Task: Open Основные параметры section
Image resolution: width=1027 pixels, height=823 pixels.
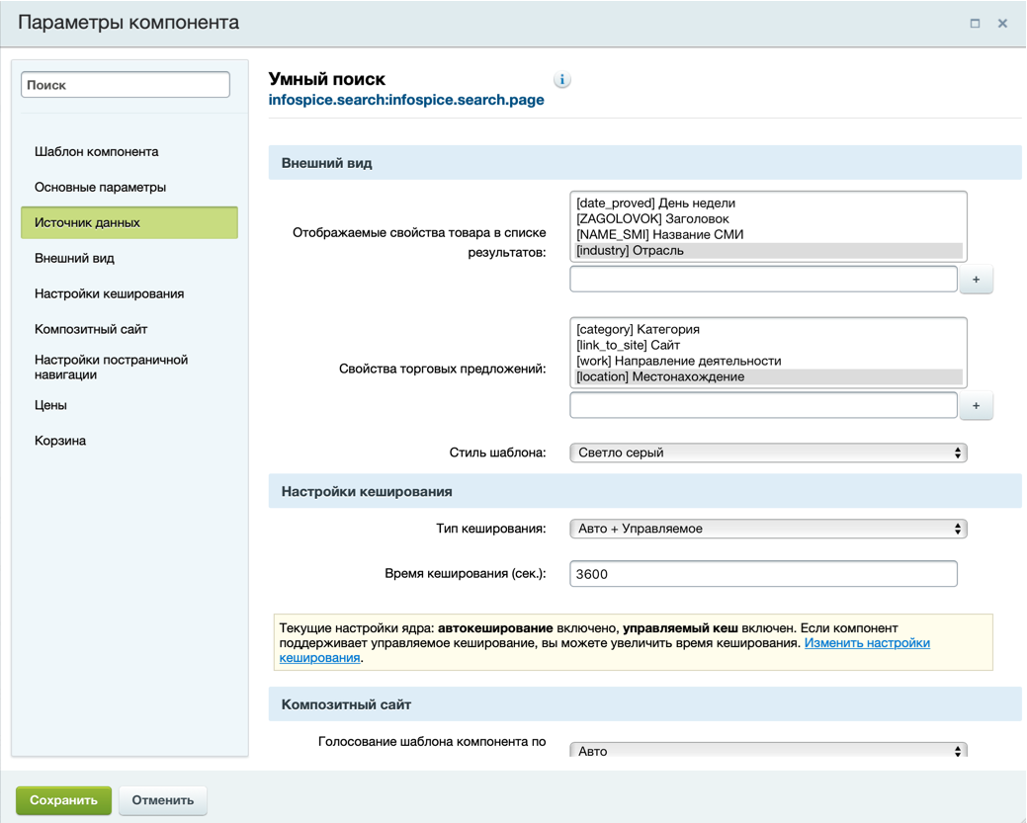Action: coord(100,188)
